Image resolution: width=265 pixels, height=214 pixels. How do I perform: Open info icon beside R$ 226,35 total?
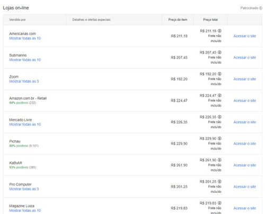click(219, 117)
